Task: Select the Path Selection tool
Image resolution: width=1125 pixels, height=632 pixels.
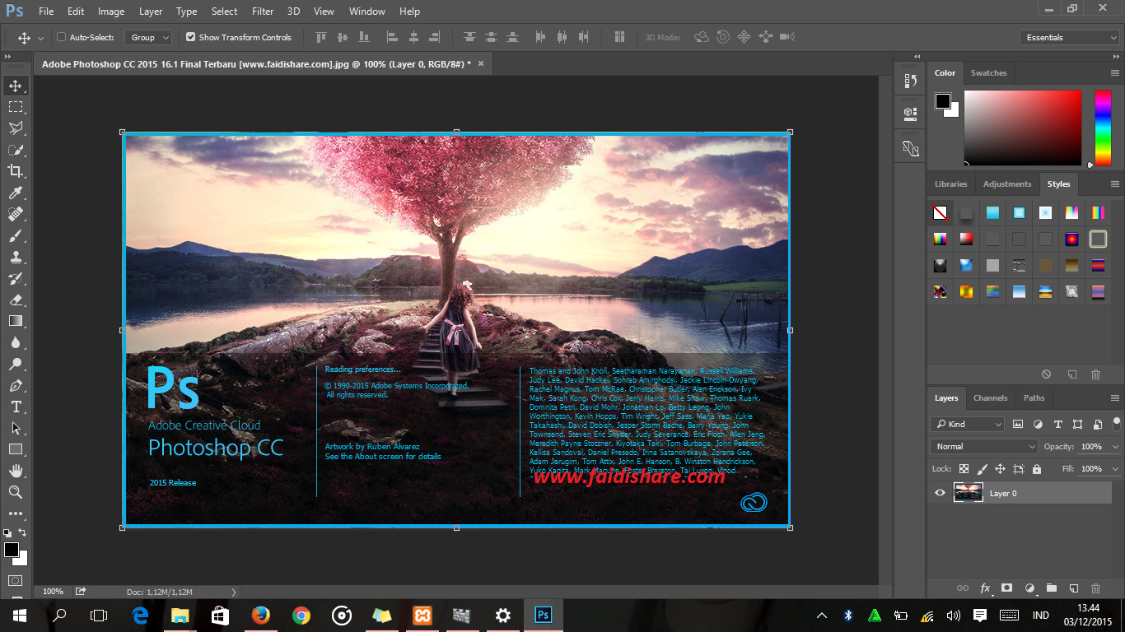Action: (x=16, y=428)
